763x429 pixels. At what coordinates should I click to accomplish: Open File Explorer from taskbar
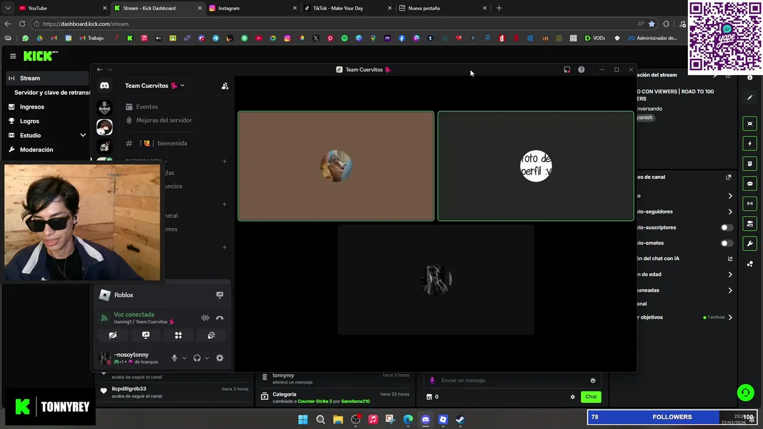338,419
